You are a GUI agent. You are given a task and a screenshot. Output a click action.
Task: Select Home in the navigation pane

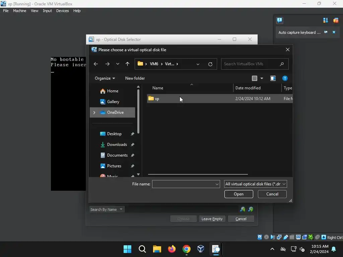(x=113, y=91)
